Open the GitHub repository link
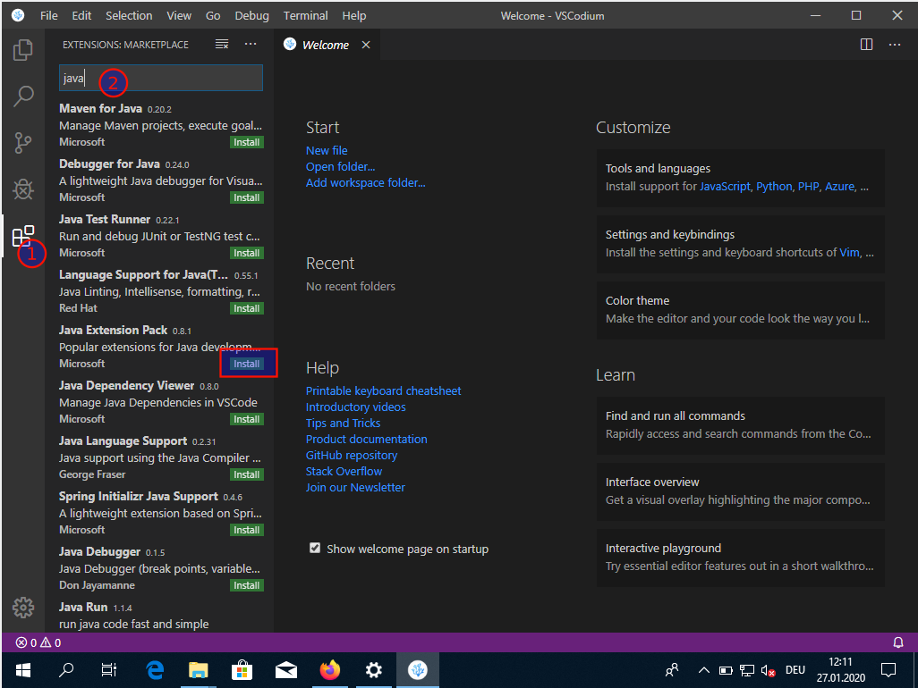The width and height of the screenshot is (918, 688). point(352,456)
